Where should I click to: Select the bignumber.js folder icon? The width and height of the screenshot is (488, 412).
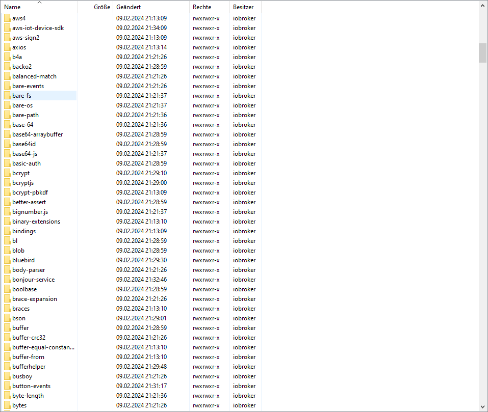coord(8,212)
